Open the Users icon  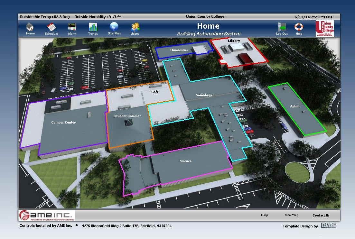coord(135,27)
